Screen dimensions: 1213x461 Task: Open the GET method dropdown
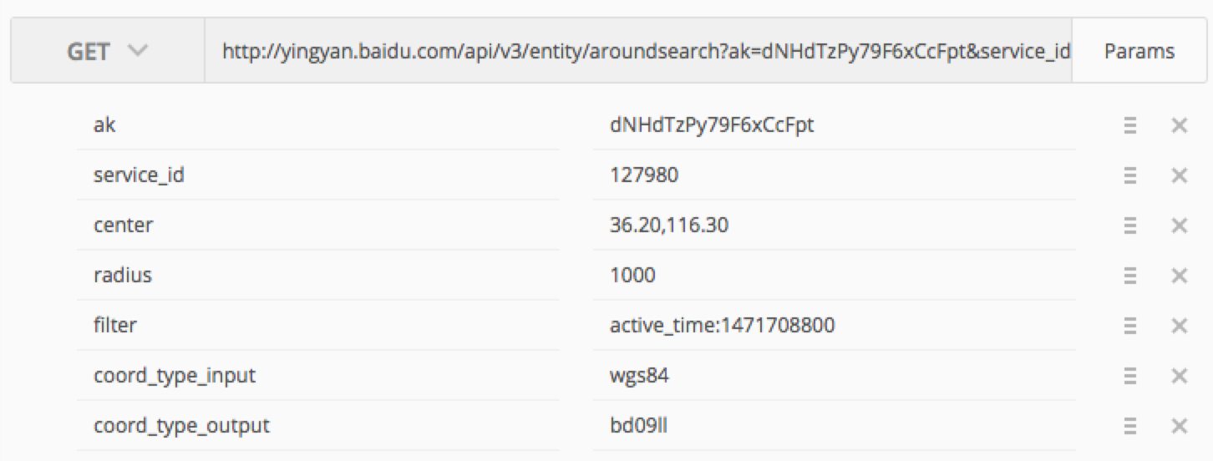107,52
